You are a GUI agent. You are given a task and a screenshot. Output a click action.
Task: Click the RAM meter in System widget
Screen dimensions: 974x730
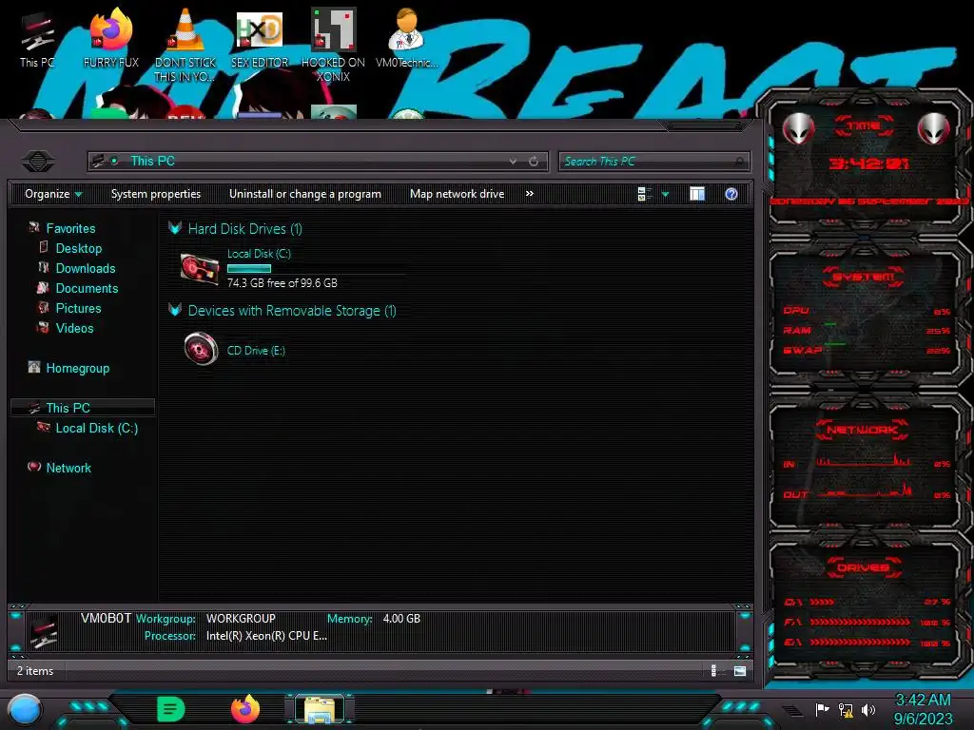(x=866, y=330)
